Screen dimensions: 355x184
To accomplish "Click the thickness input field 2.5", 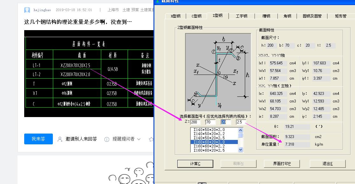I will (241, 122).
